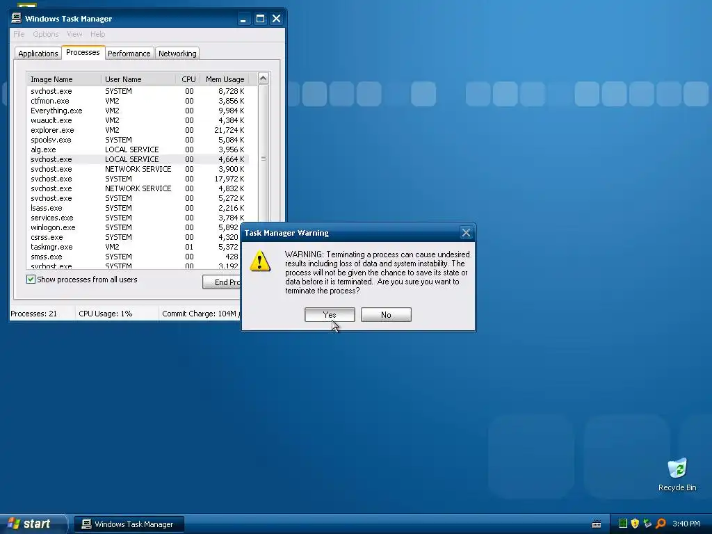Select svchost.exe using 4,832 K memory
The width and height of the screenshot is (712, 534).
138,188
